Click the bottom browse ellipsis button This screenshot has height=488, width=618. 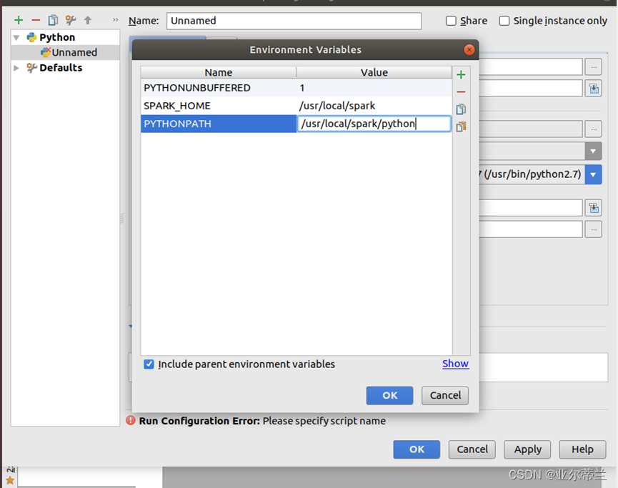[594, 229]
